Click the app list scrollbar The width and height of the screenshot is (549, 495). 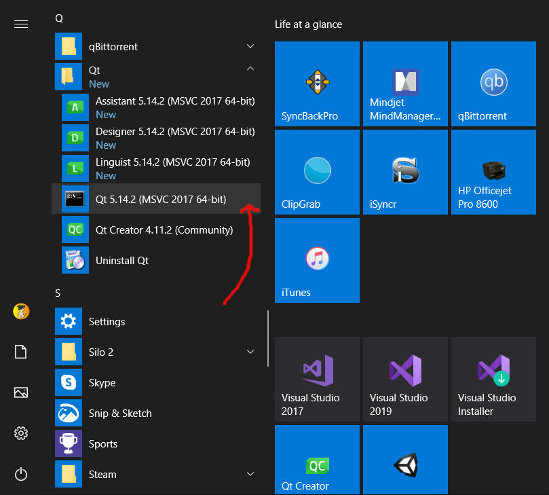[268, 337]
